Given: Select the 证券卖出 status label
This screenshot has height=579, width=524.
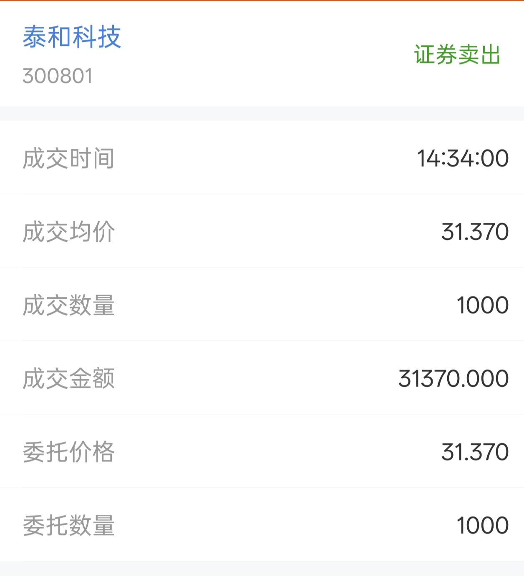Looking at the screenshot, I should pyautogui.click(x=457, y=55).
